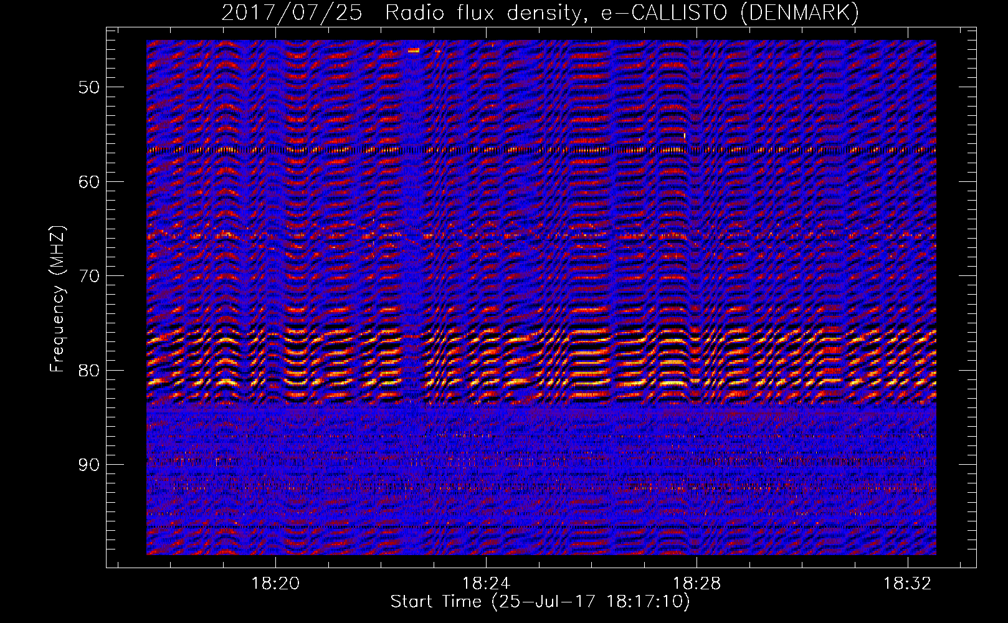Click the plot title '2017/07/25 Radio flux density'
The width and height of the screenshot is (1008, 623).
(540, 13)
